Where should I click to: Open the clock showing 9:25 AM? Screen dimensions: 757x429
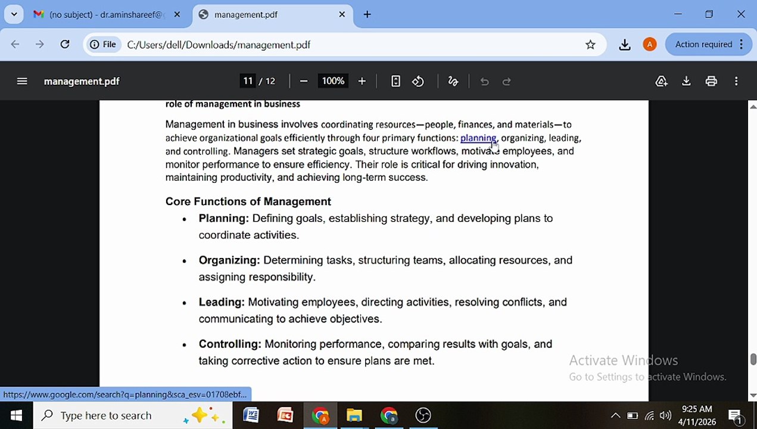click(x=697, y=415)
